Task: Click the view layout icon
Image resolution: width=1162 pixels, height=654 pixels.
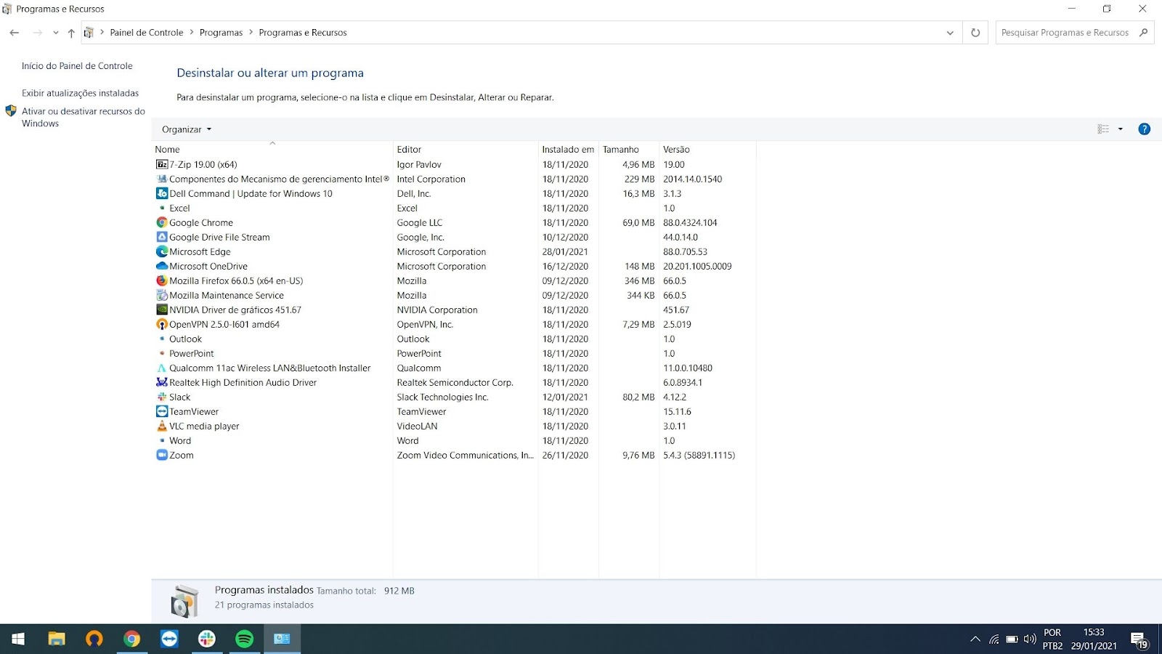Action: 1103,129
